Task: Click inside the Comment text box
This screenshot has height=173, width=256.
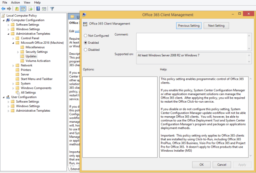Action: click(x=192, y=42)
